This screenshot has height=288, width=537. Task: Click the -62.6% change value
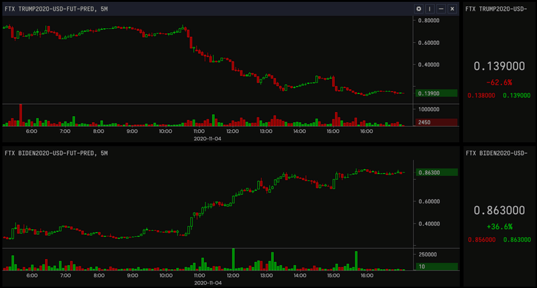tap(499, 83)
